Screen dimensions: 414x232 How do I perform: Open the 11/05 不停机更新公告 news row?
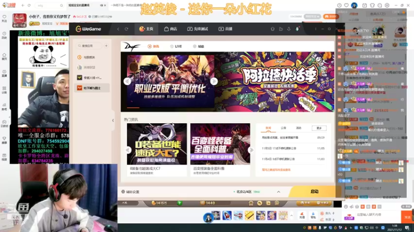[x=293, y=148]
